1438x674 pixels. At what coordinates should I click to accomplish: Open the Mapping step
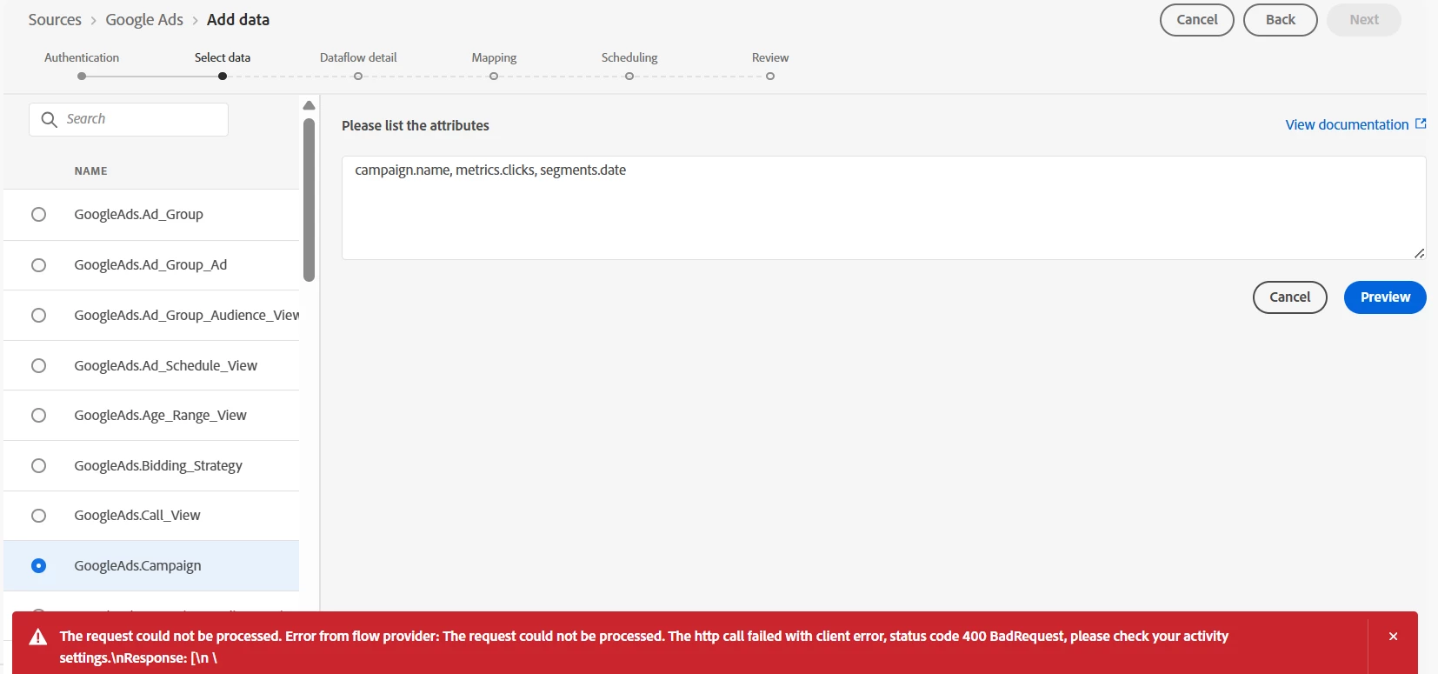(494, 57)
